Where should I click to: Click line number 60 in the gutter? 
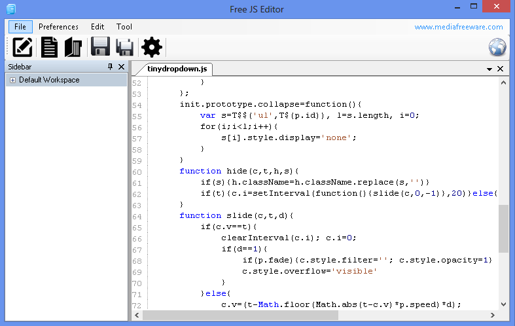pos(137,172)
